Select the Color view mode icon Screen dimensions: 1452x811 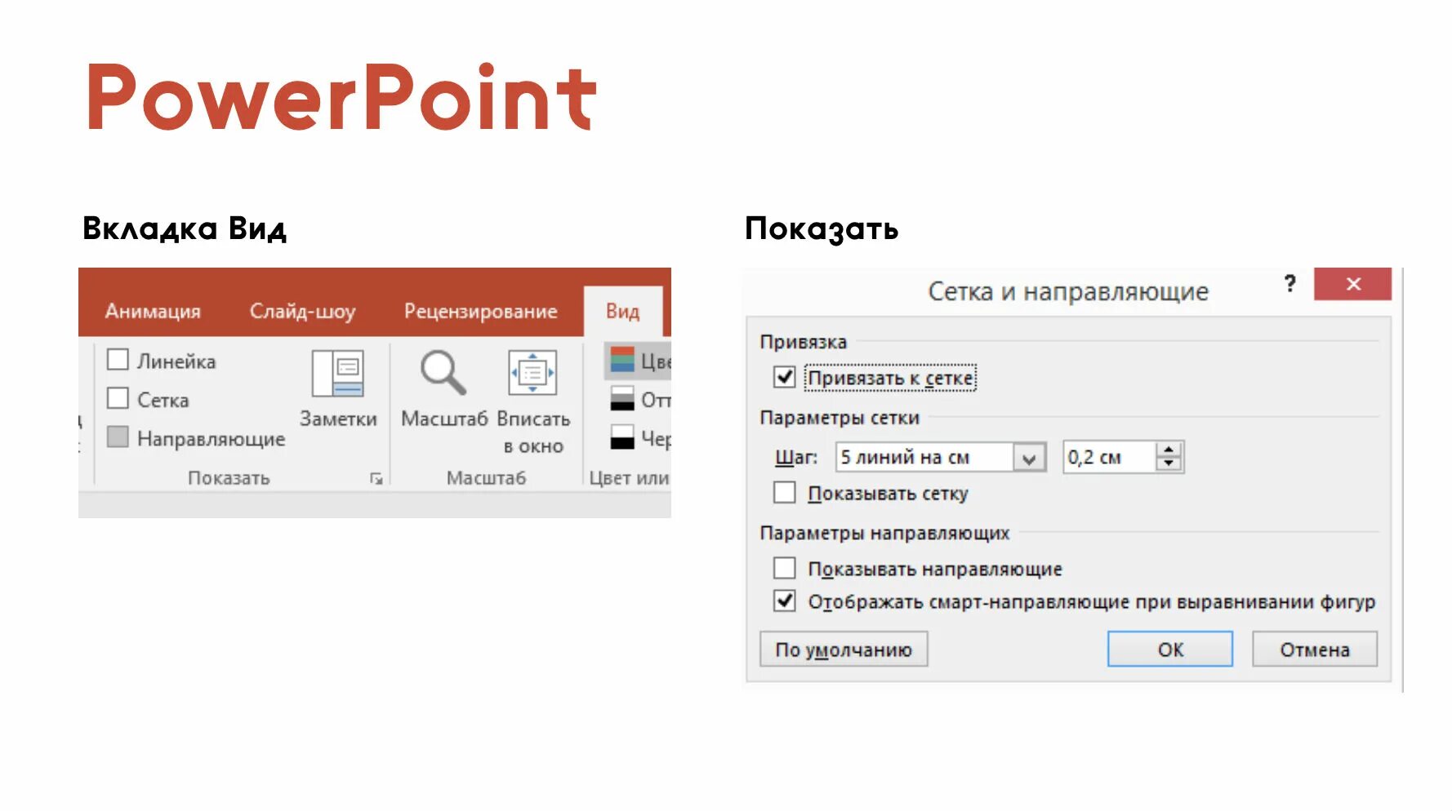pyautogui.click(x=622, y=360)
